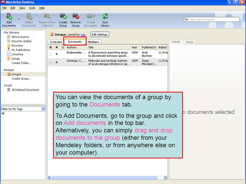The width and height of the screenshot is (246, 184).
Task: Open the Add Documents dropdown arrow
Action: tap(19, 19)
